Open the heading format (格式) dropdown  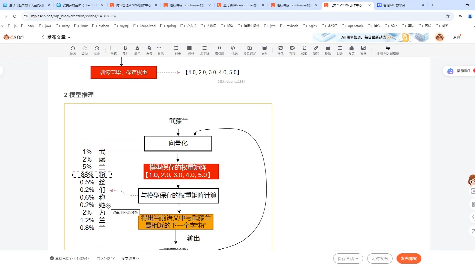coord(113,50)
